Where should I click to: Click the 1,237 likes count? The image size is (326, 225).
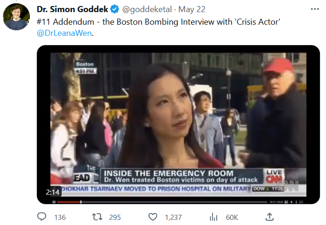point(173,218)
